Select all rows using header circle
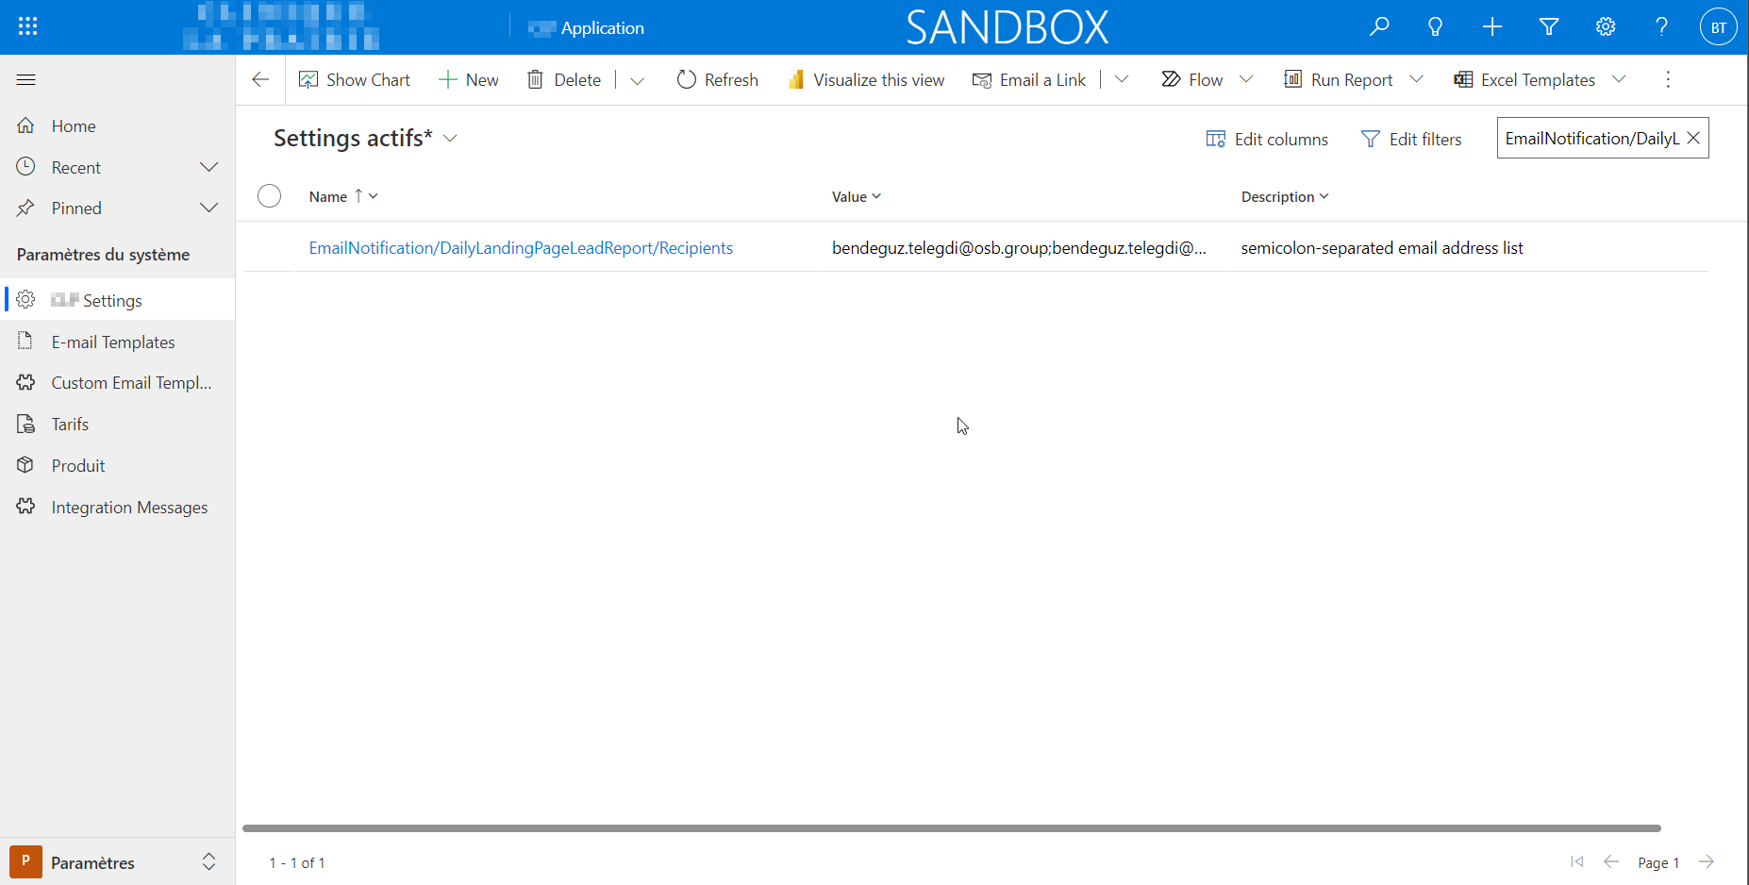 (x=269, y=195)
